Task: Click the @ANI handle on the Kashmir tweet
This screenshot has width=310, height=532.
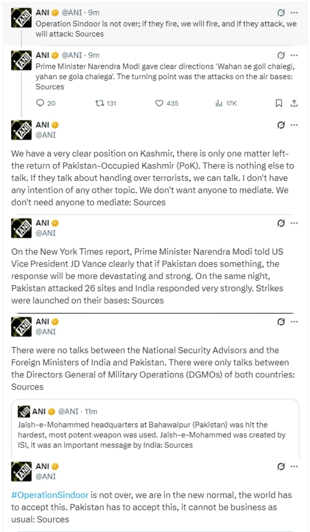Action: click(x=46, y=135)
